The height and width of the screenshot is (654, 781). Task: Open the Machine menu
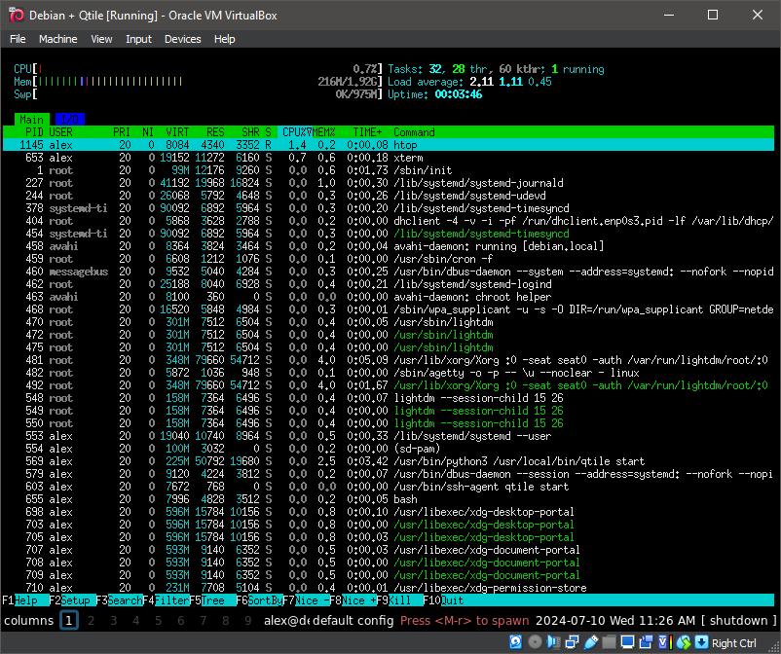tap(58, 39)
